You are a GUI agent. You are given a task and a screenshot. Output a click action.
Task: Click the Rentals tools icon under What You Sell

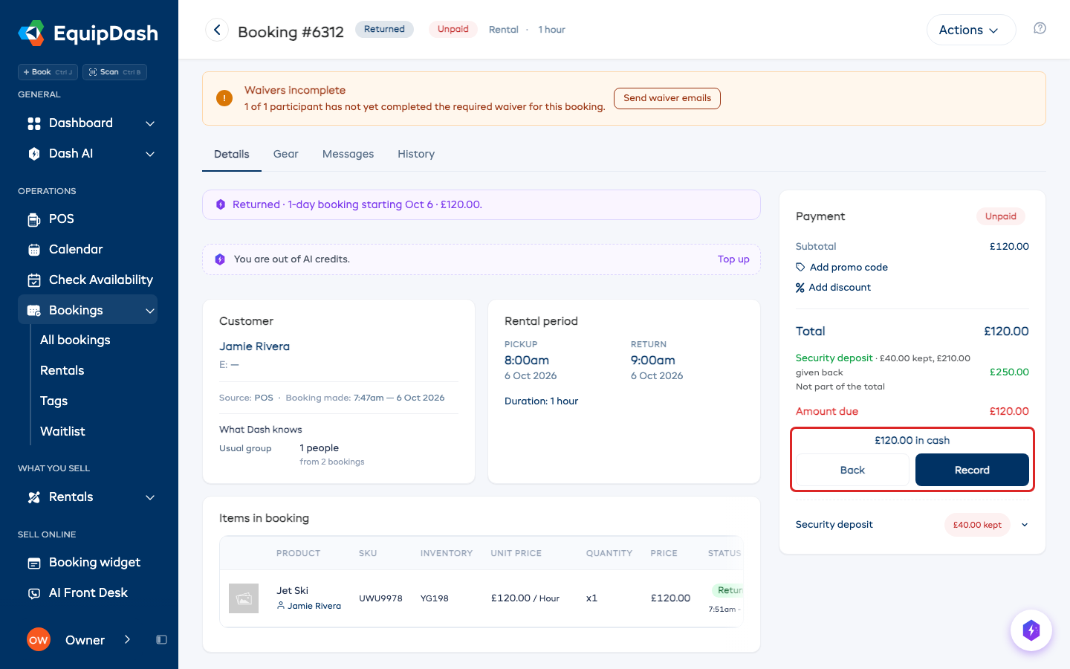[x=34, y=497]
